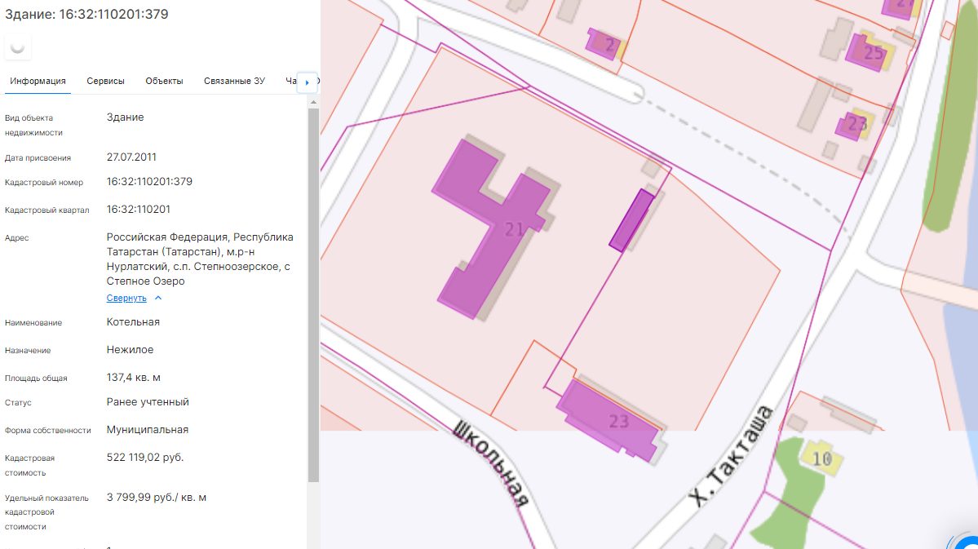Select the area value 137,4 кв. м

point(134,378)
